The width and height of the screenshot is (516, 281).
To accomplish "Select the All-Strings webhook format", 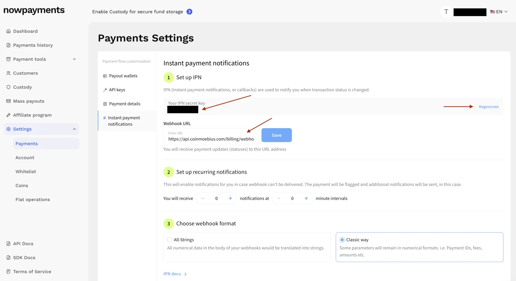I will click(170, 240).
